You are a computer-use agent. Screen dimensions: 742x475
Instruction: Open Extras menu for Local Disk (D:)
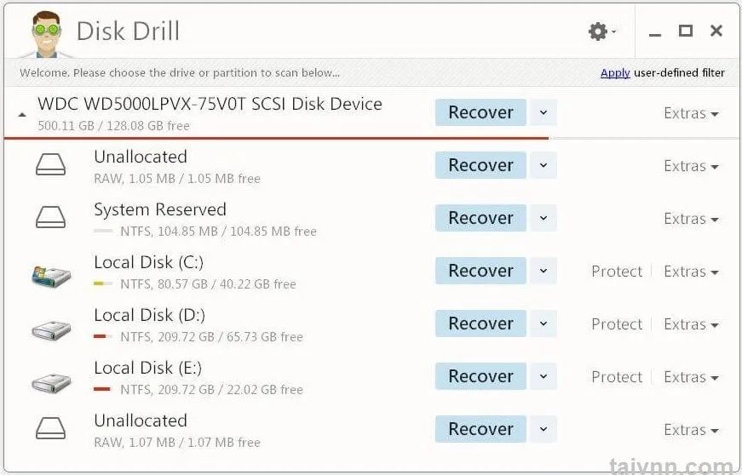click(x=690, y=324)
